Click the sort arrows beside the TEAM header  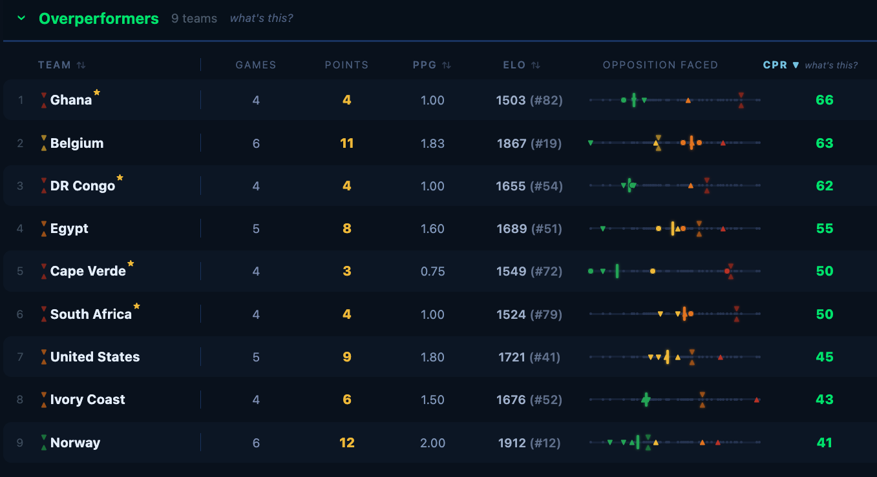click(x=81, y=65)
